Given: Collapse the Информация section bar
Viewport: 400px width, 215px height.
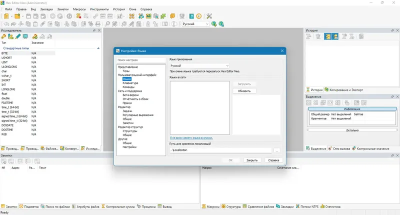Looking at the screenshot, I should pyautogui.click(x=352, y=109).
